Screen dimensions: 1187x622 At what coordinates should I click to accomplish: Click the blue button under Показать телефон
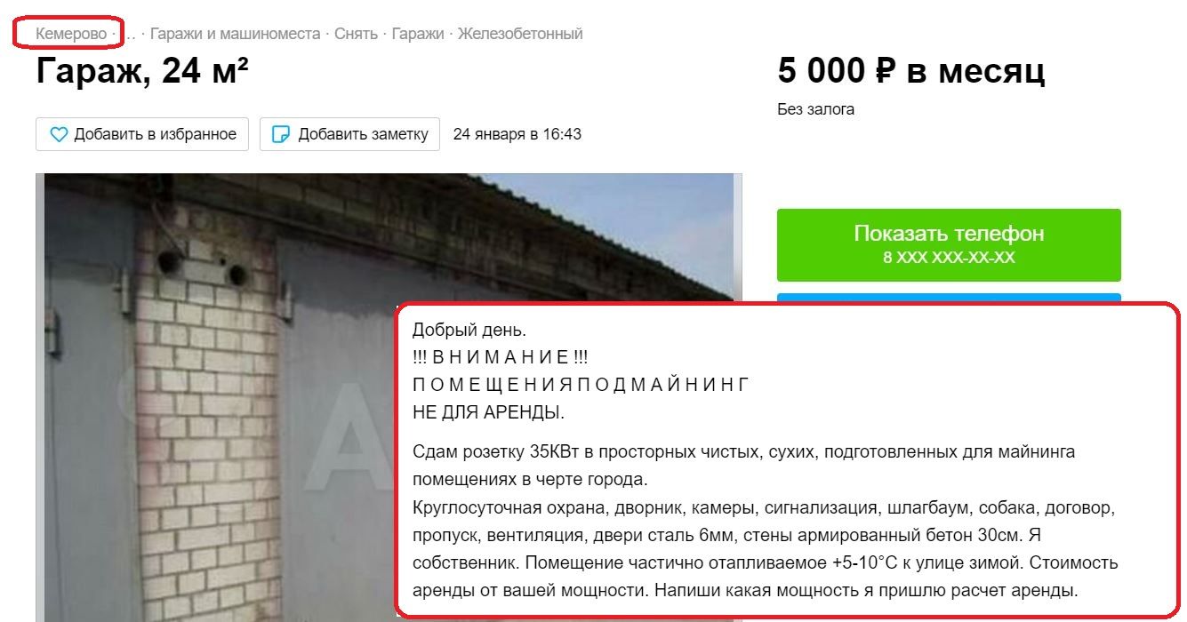949,298
